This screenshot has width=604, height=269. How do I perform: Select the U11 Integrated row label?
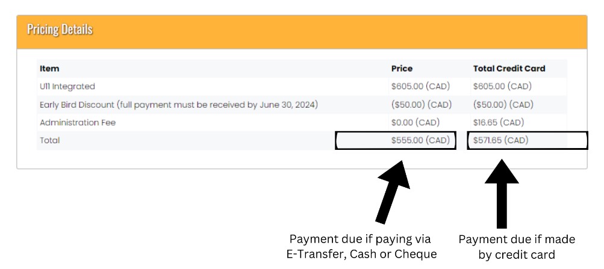(67, 87)
